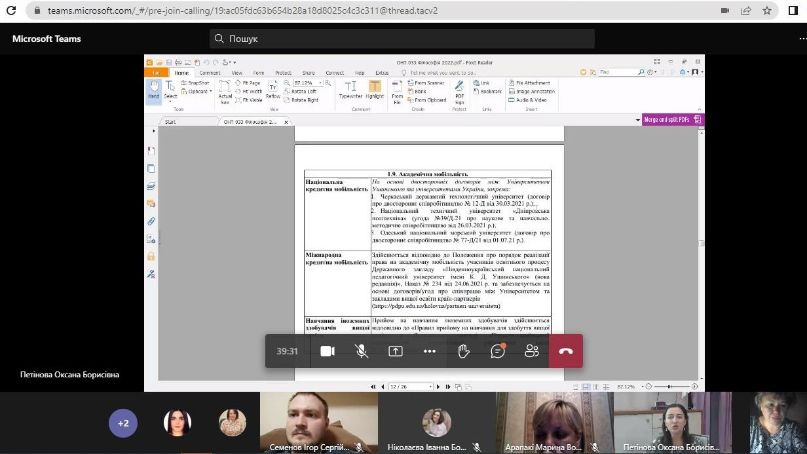Open the File menu in Foxit Reader
This screenshot has height=454, width=807.
[156, 73]
